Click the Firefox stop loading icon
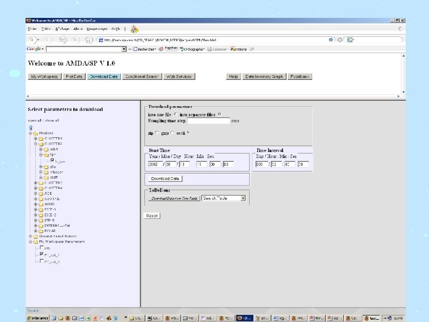The height and width of the screenshot is (322, 429). (75, 40)
